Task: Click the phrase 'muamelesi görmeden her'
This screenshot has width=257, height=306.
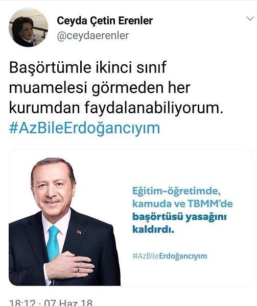Action: (x=100, y=88)
